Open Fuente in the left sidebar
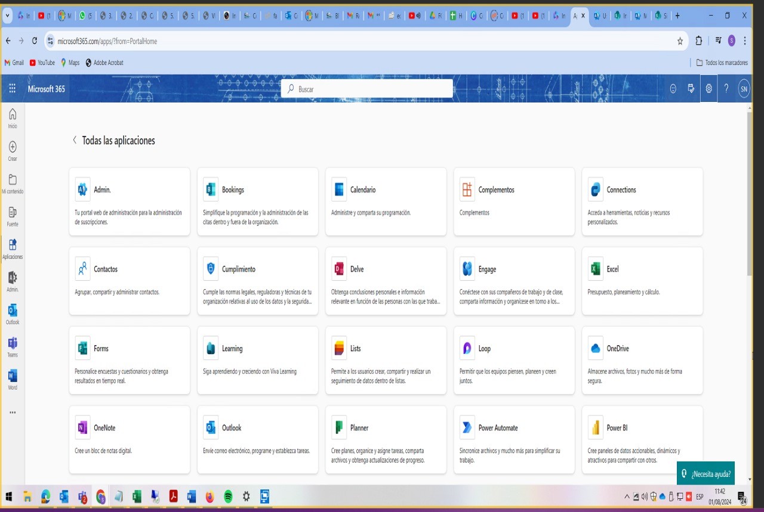Image resolution: width=764 pixels, height=512 pixels. [x=13, y=216]
